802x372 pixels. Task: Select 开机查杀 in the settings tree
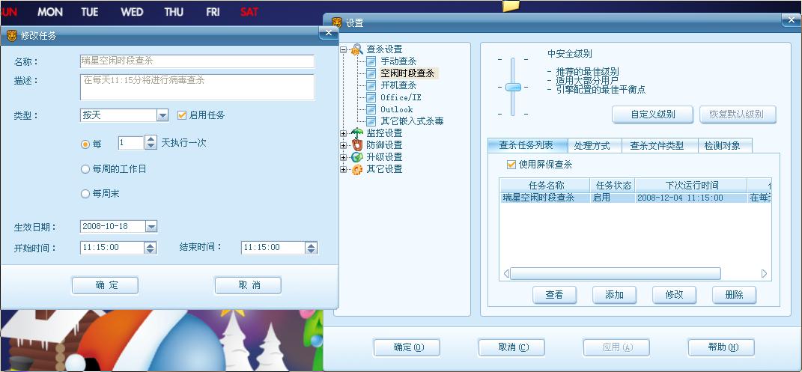[x=398, y=85]
